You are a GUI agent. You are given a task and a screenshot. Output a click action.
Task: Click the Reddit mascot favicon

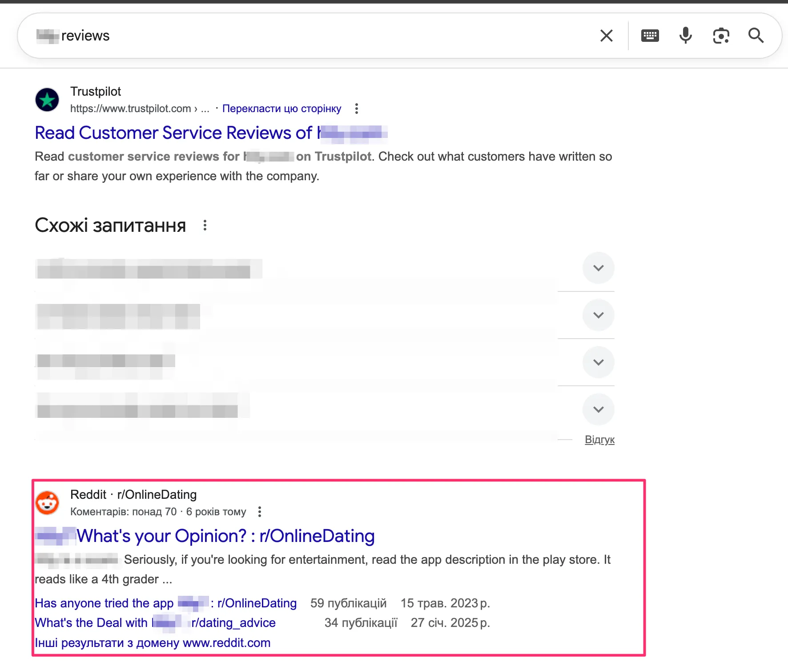[x=47, y=503]
